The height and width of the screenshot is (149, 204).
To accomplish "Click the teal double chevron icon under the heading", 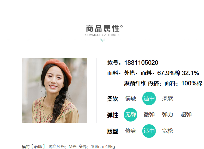I will tap(103, 40).
